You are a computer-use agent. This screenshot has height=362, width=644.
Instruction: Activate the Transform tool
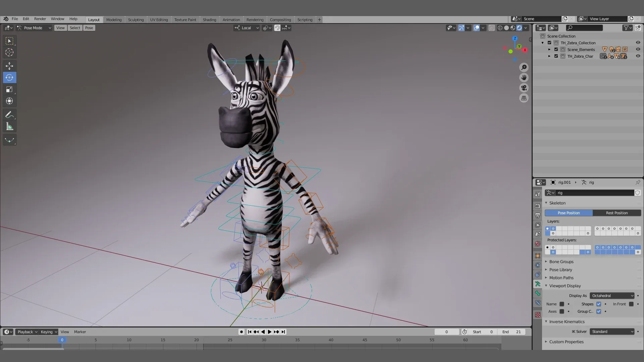[9, 101]
